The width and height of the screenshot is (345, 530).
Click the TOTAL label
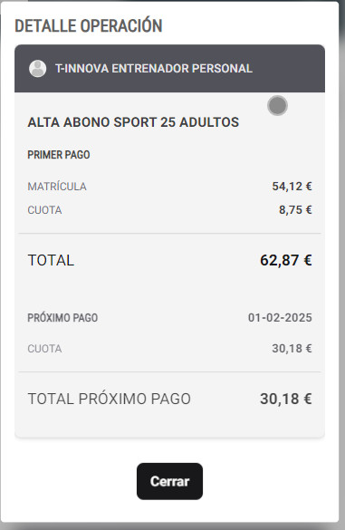click(x=51, y=260)
